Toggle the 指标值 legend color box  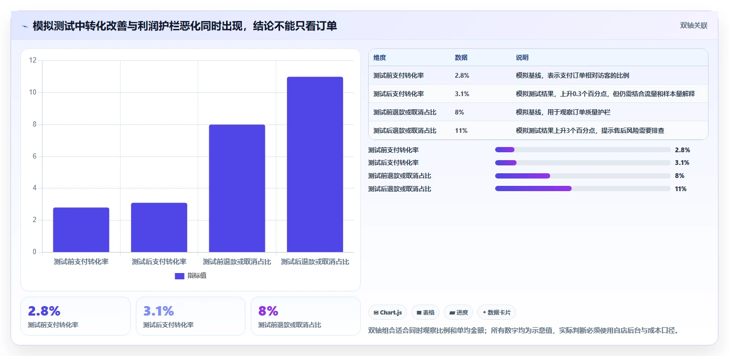[x=179, y=276]
